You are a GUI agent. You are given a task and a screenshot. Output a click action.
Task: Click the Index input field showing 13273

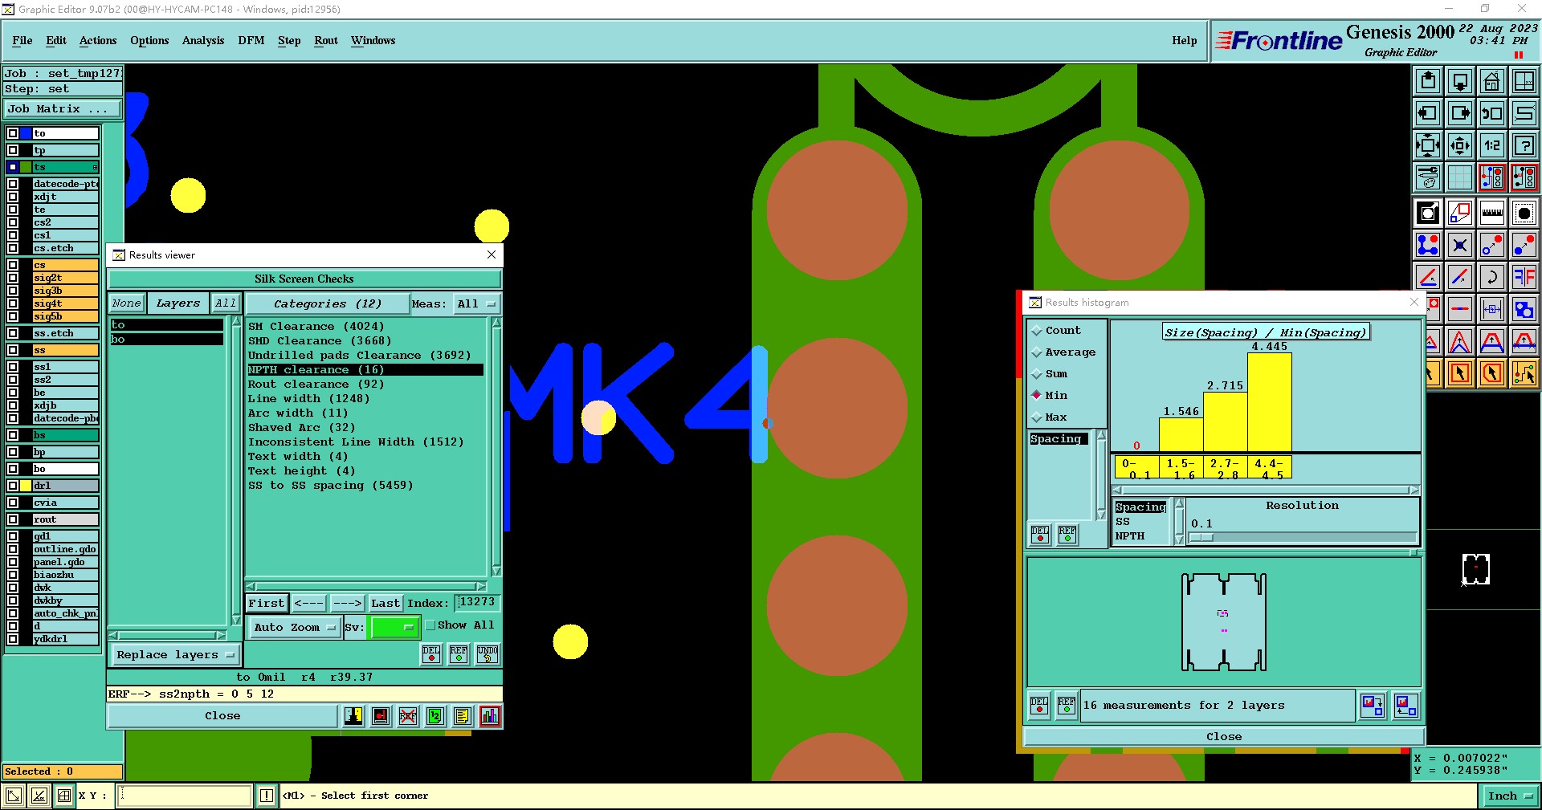pyautogui.click(x=477, y=602)
